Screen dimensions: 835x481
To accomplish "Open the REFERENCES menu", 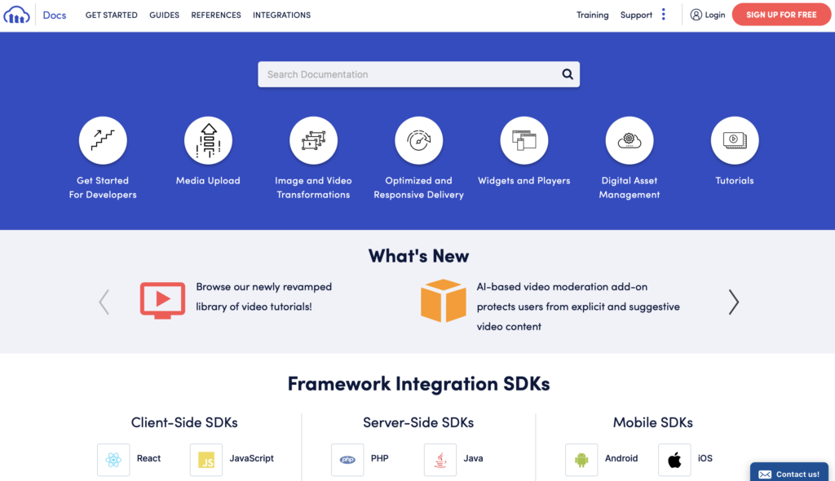I will point(215,15).
